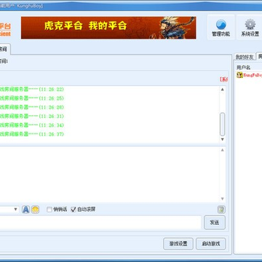Viewport: 262px width, 262px height.
Task: Click the lower chat pane scroll-down arrow
Action: click(x=222, y=199)
